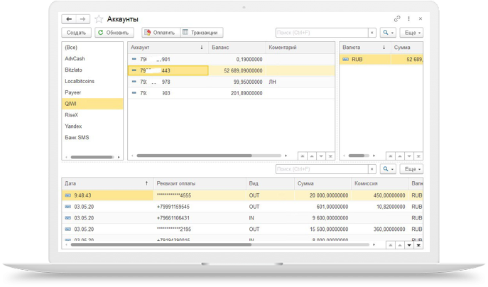
Task: Click the service list horizontal scrollbar
Action: [x=92, y=157]
